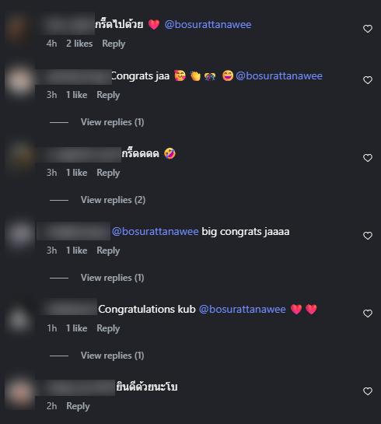Show replies under 'big congrats jaaaa' comment
Screen dimensions: 381x424
[112, 278]
